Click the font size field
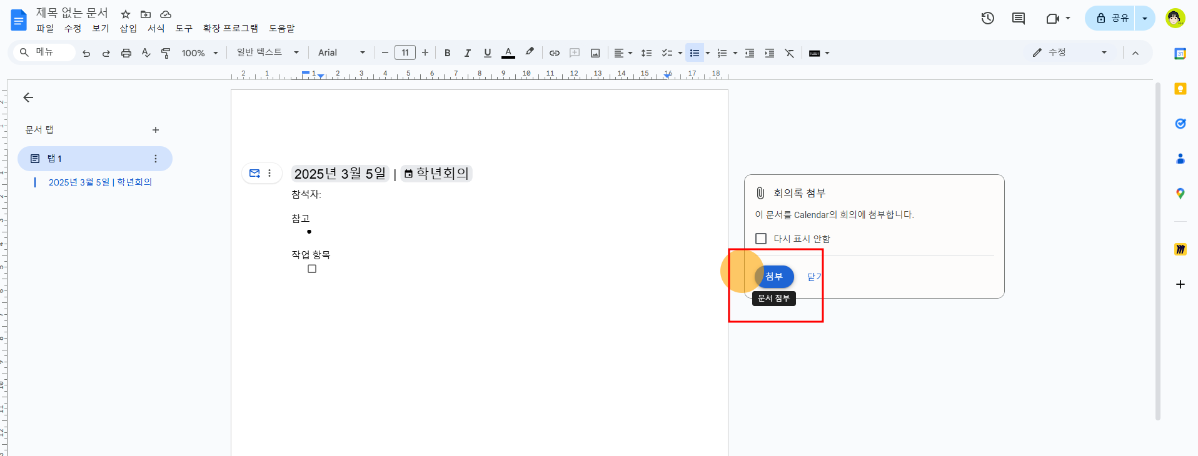Image resolution: width=1198 pixels, height=456 pixels. [x=405, y=53]
